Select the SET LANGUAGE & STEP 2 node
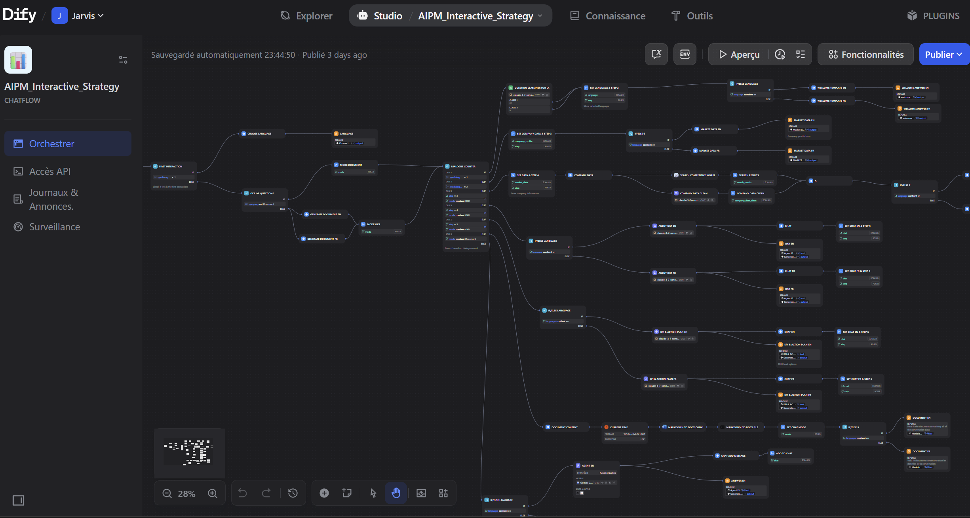Image resolution: width=970 pixels, height=518 pixels. coord(605,97)
